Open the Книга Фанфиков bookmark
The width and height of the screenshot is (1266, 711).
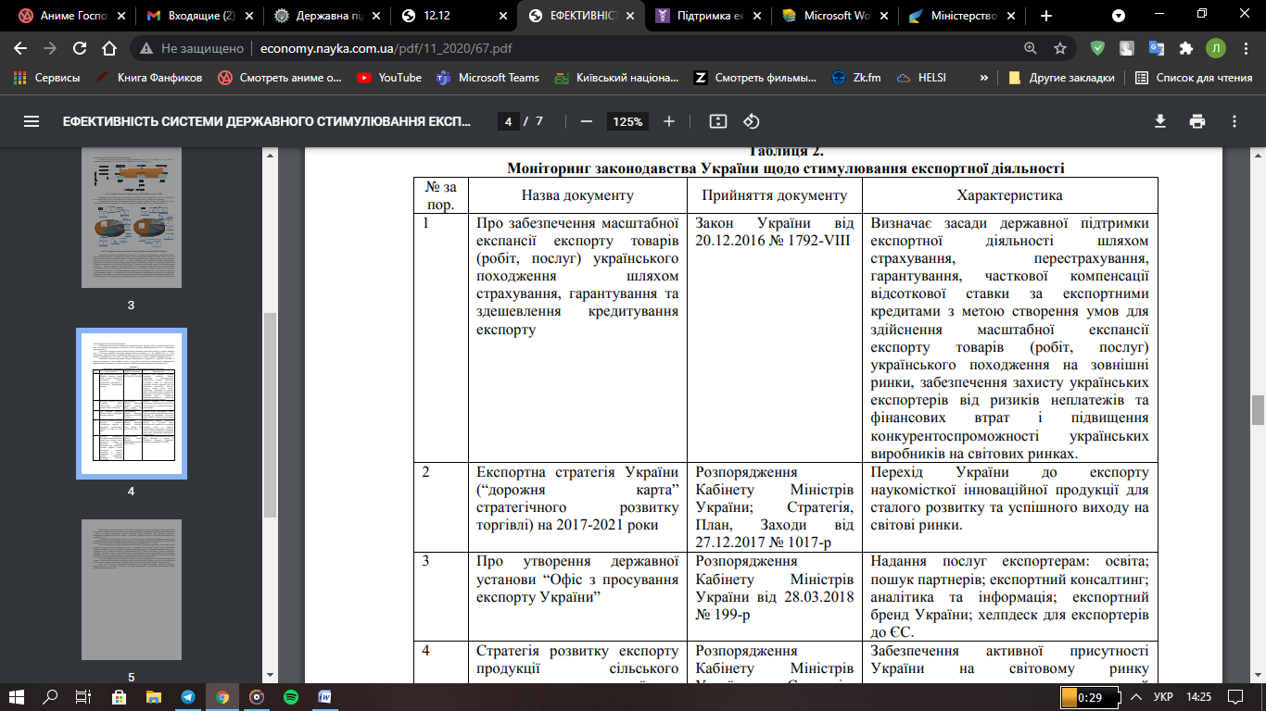coord(149,78)
